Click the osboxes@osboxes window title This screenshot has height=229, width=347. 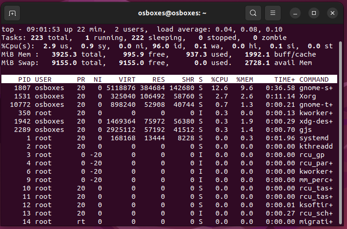pyautogui.click(x=173, y=13)
